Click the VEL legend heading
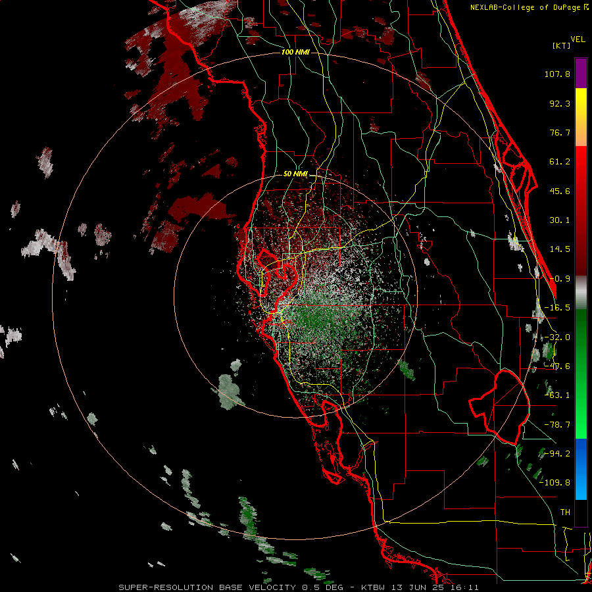The image size is (592, 592). click(578, 39)
